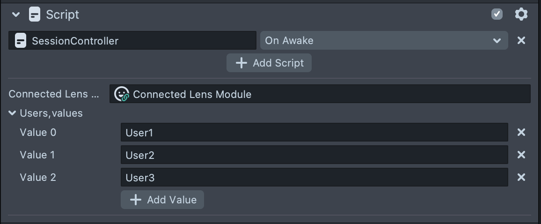Click the SessionController script file icon
The height and width of the screenshot is (224, 541).
(x=20, y=41)
